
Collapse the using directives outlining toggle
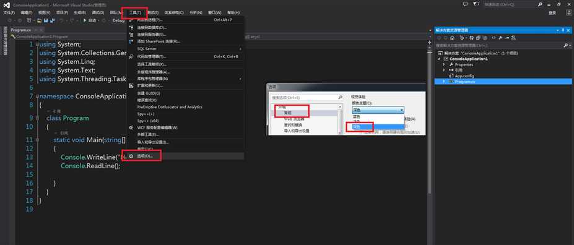click(37, 45)
